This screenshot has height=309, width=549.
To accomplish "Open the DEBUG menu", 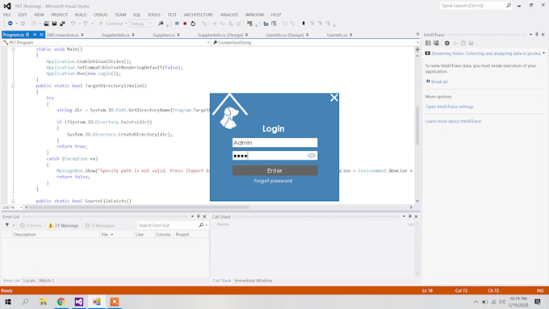I will pos(100,15).
